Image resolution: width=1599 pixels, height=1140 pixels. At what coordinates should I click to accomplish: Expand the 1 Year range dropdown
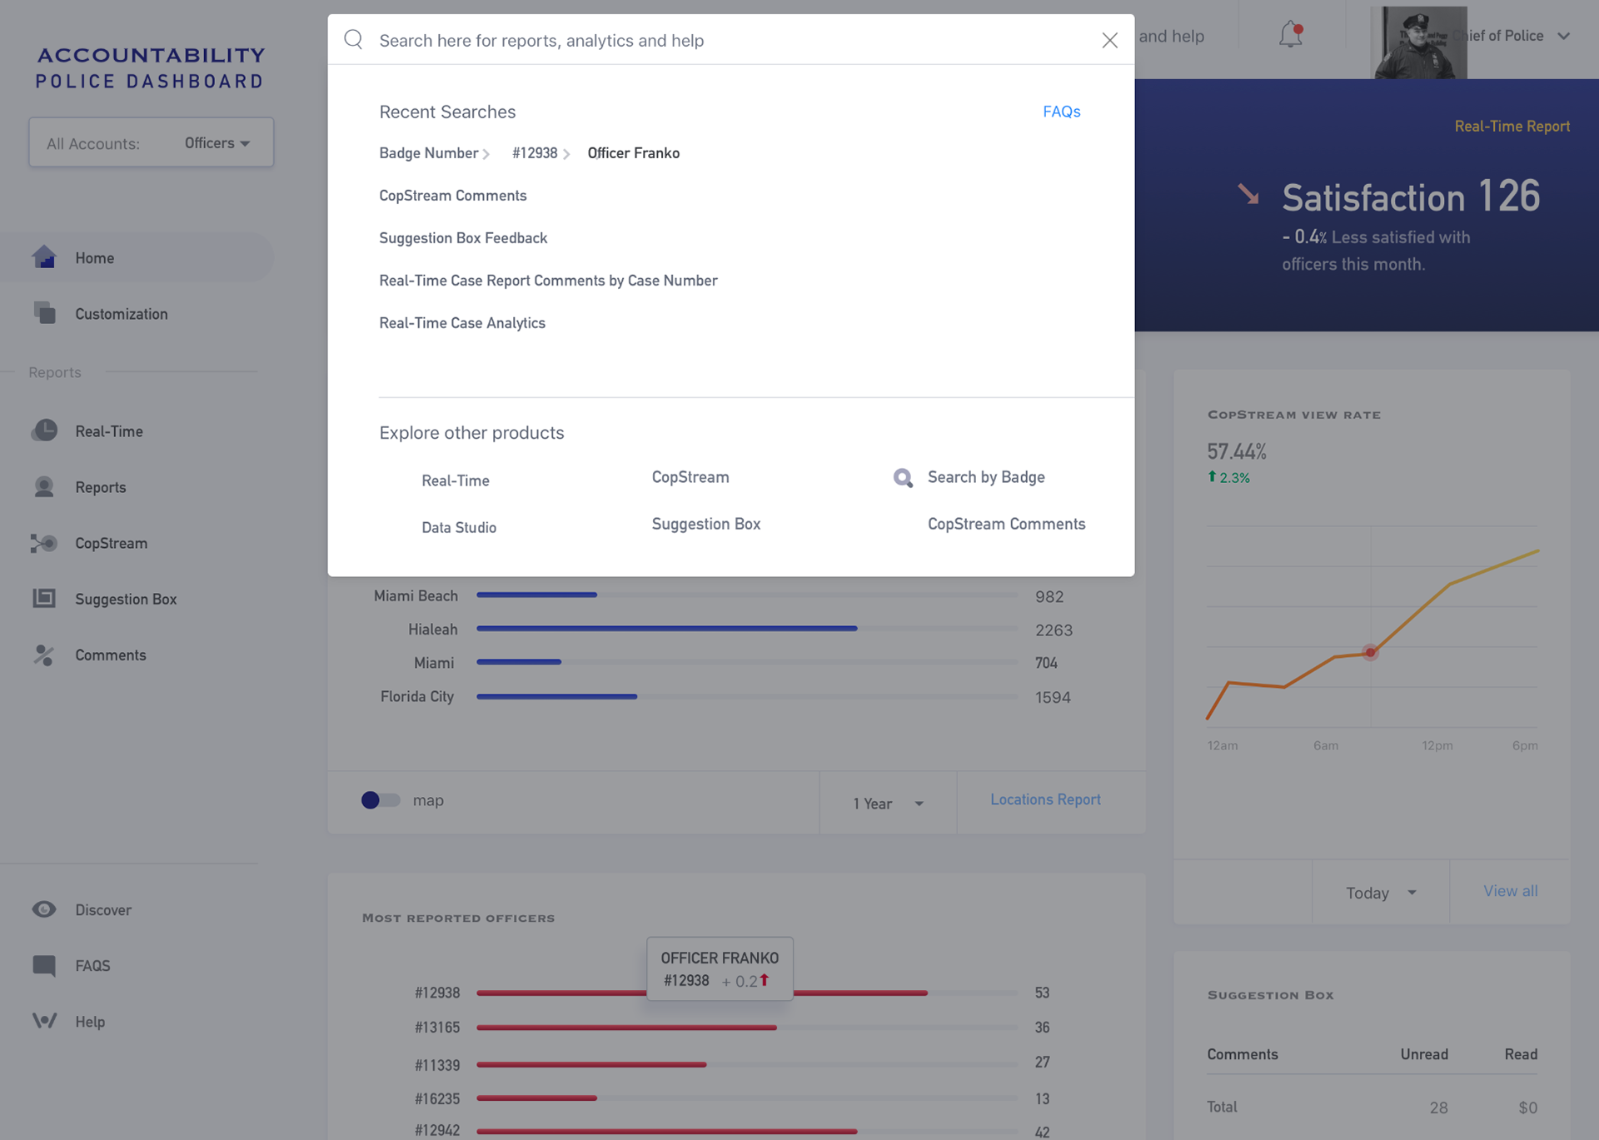pos(888,804)
